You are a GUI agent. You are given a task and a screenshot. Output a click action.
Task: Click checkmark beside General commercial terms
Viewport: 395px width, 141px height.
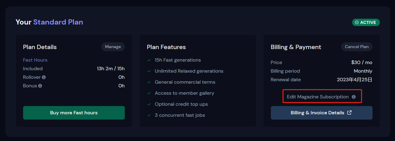pyautogui.click(x=149, y=82)
